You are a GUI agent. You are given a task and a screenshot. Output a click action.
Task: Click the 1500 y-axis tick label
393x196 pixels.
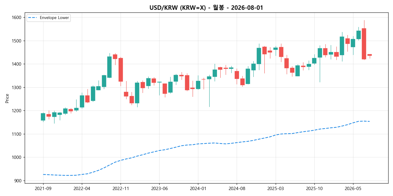tap(17, 41)
